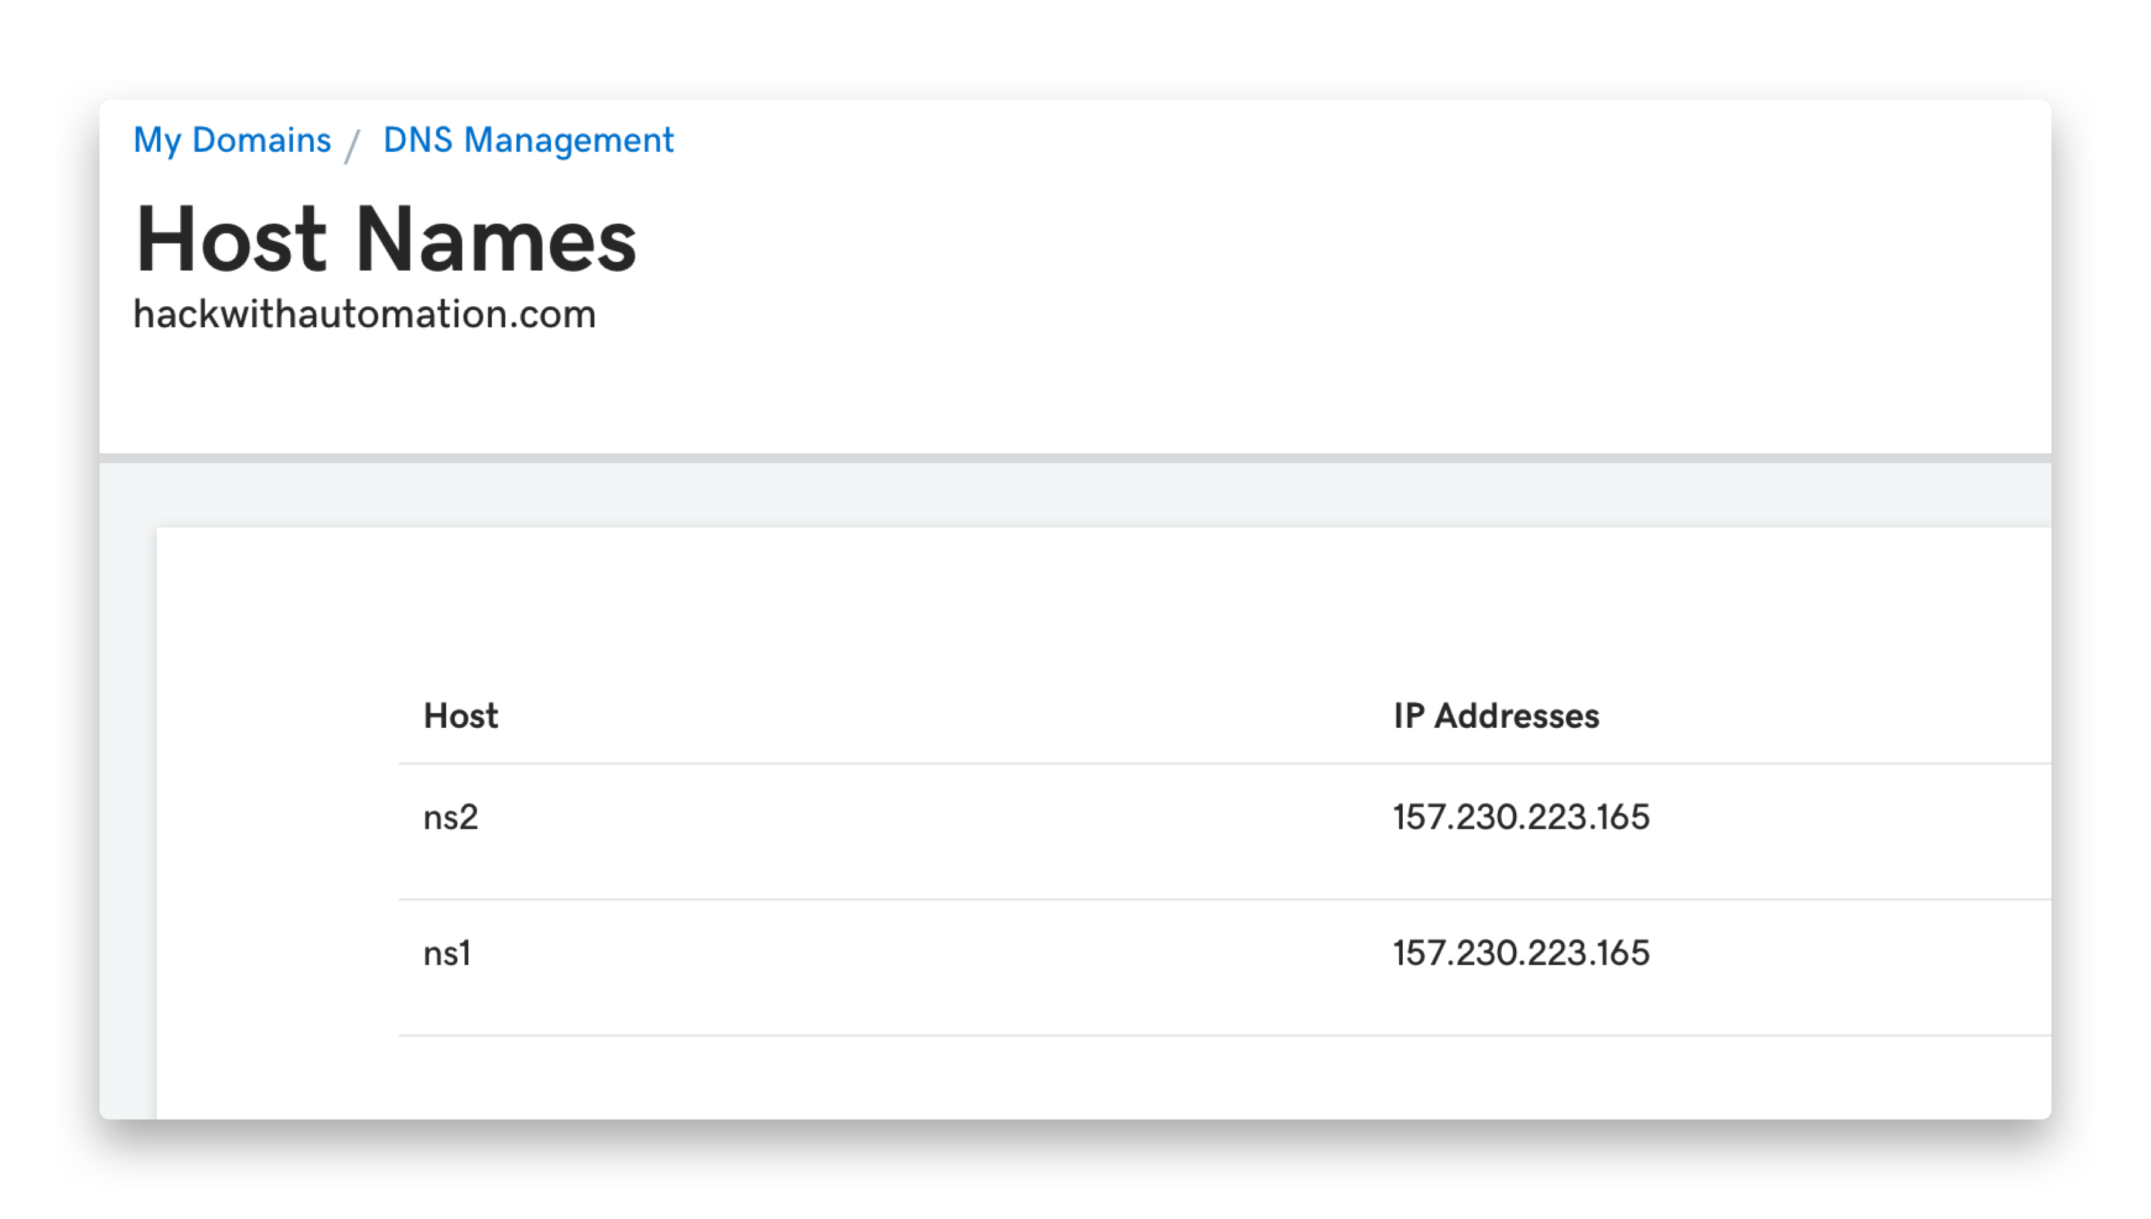Click the IP Addresses column header
The height and width of the screenshot is (1219, 2151).
[1496, 716]
